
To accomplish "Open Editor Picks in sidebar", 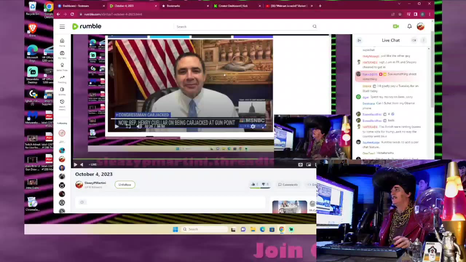I will [x=62, y=67].
